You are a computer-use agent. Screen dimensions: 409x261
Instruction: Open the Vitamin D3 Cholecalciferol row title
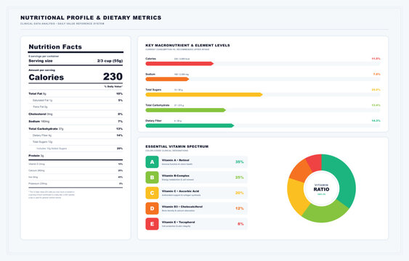[x=182, y=207]
